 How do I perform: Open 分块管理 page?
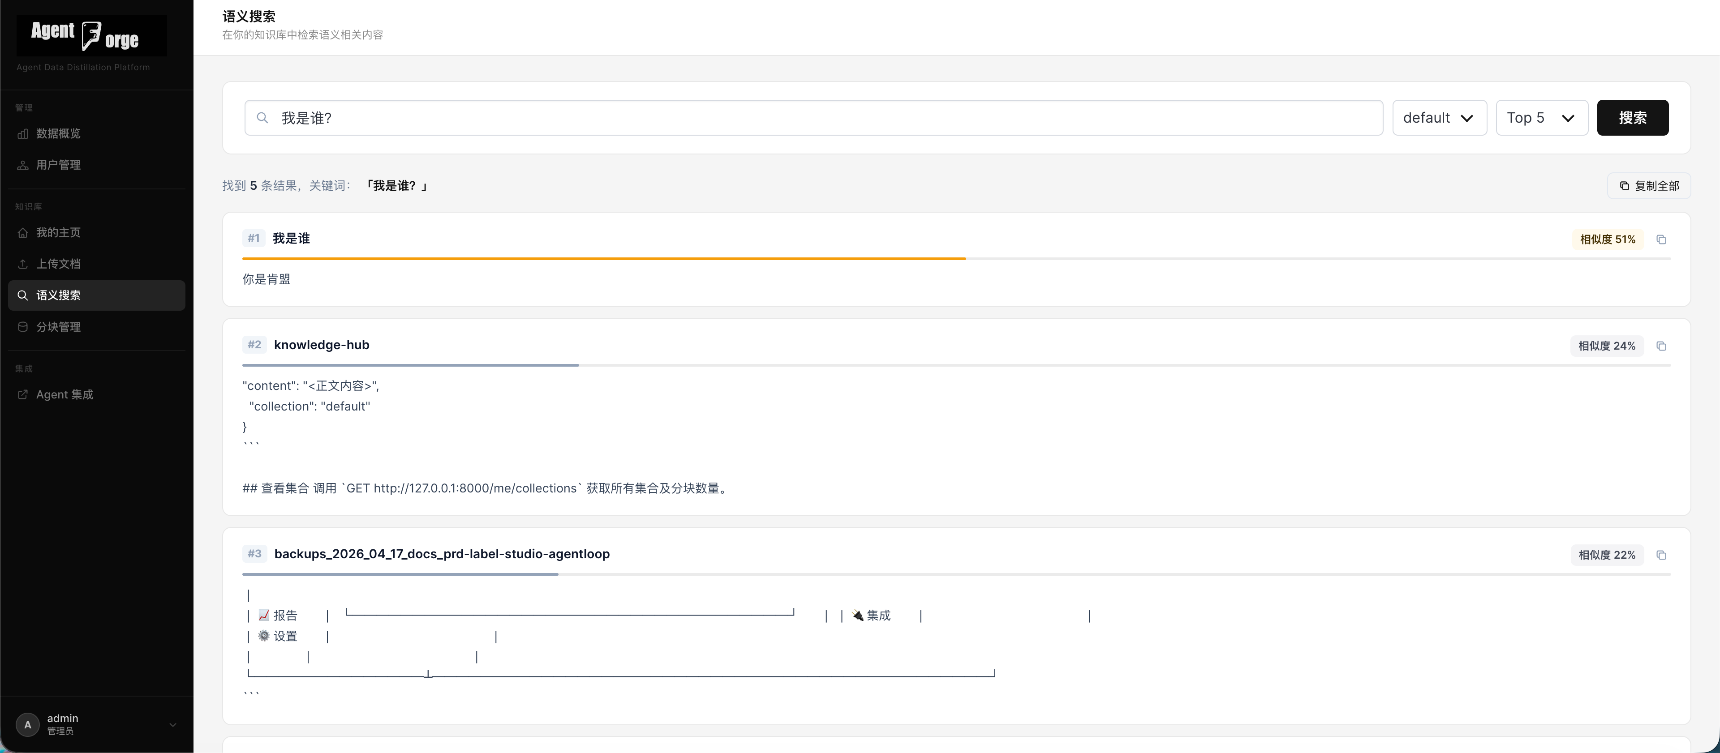point(97,327)
